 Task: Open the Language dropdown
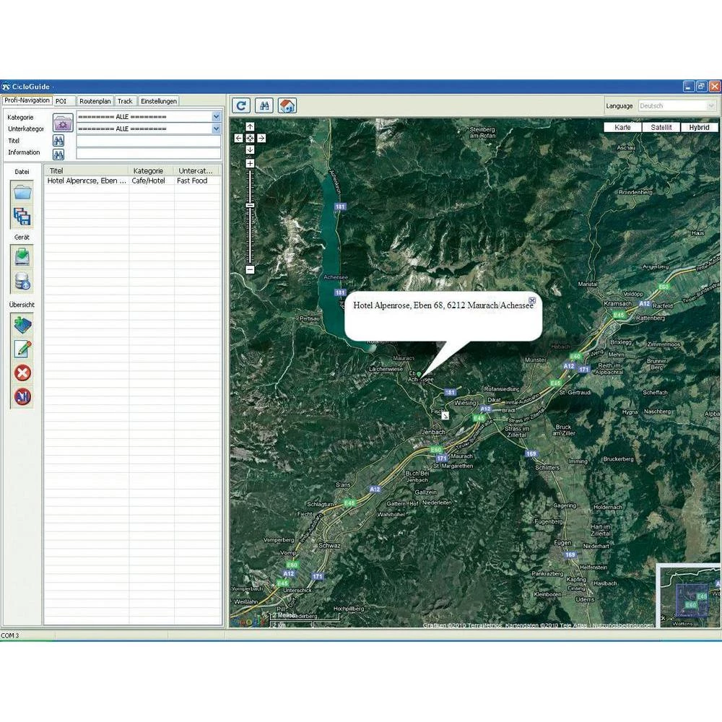(x=677, y=106)
